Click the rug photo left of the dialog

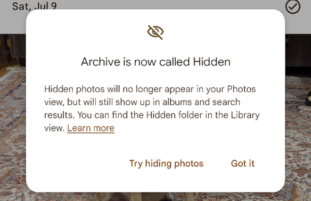coord(13,129)
